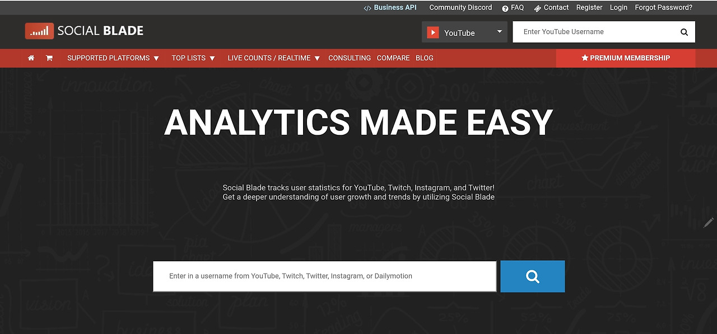
Task: Click the Premium Membership button
Action: click(x=626, y=58)
